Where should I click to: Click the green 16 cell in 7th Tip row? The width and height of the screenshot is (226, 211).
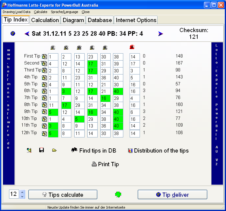[x=105, y=98]
